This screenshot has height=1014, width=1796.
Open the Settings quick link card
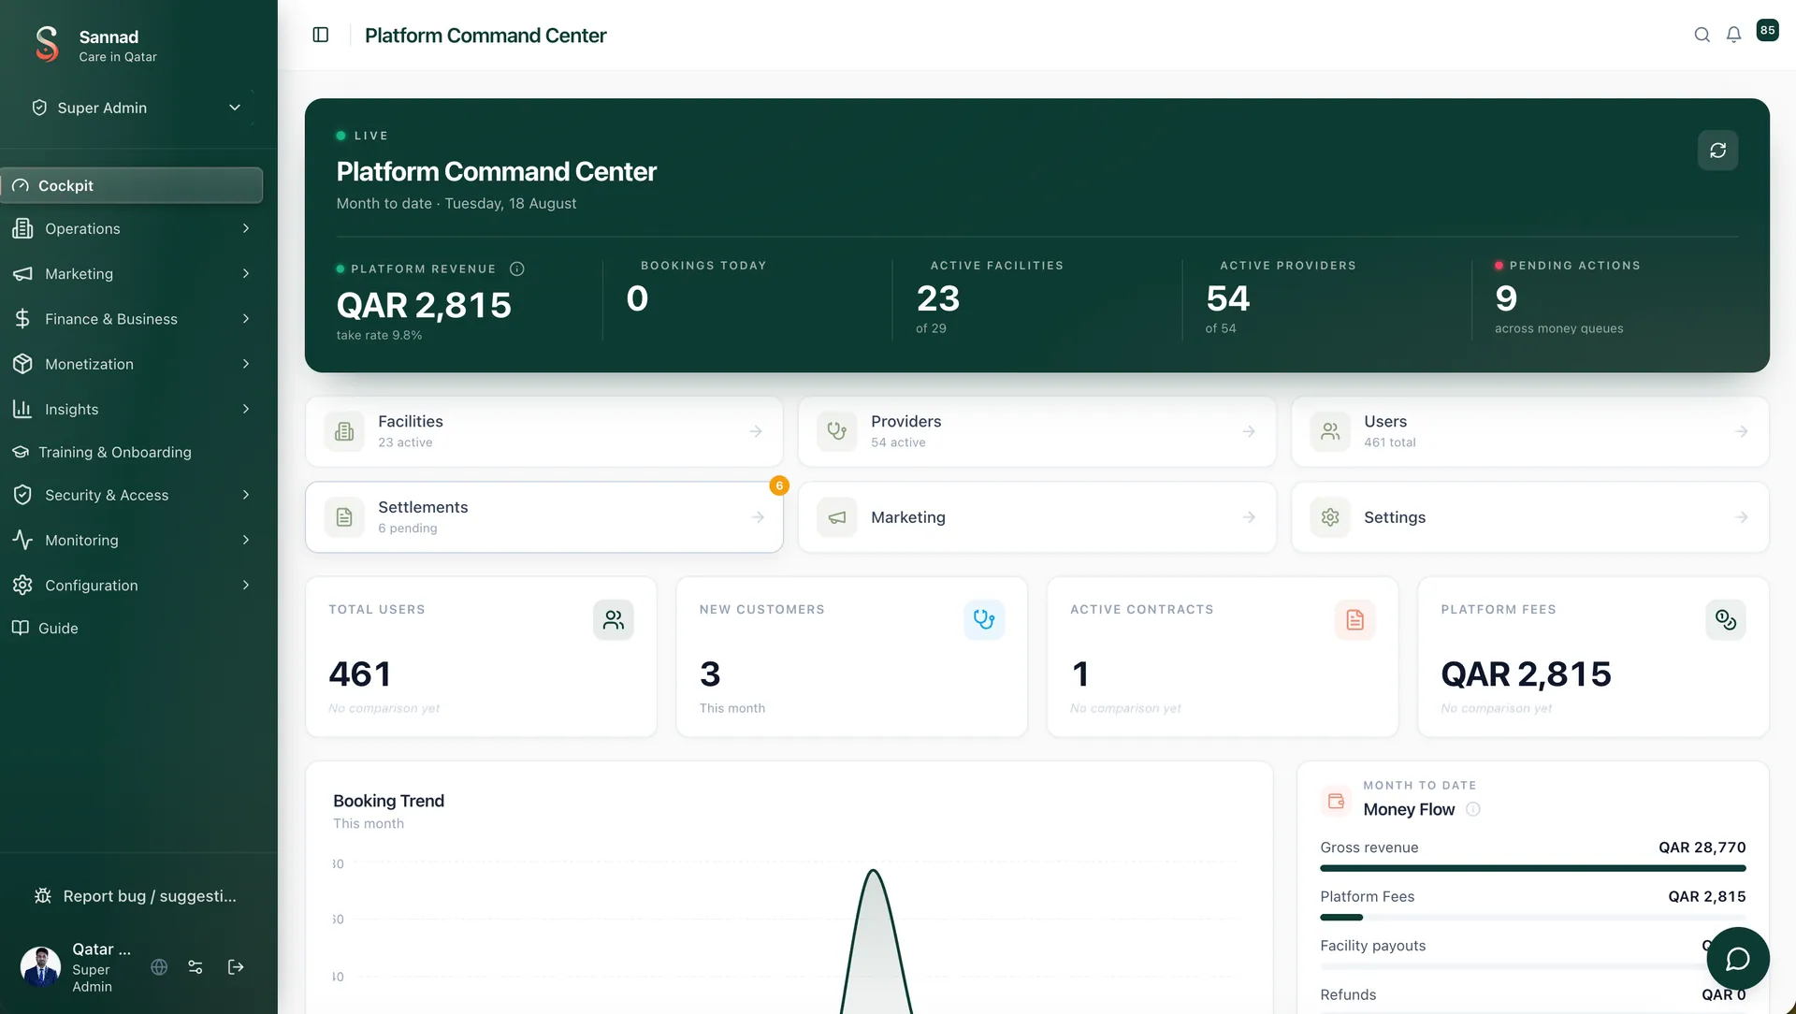click(1529, 516)
